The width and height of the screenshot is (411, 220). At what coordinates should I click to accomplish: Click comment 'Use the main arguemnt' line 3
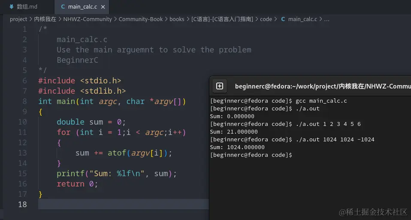(x=105, y=50)
